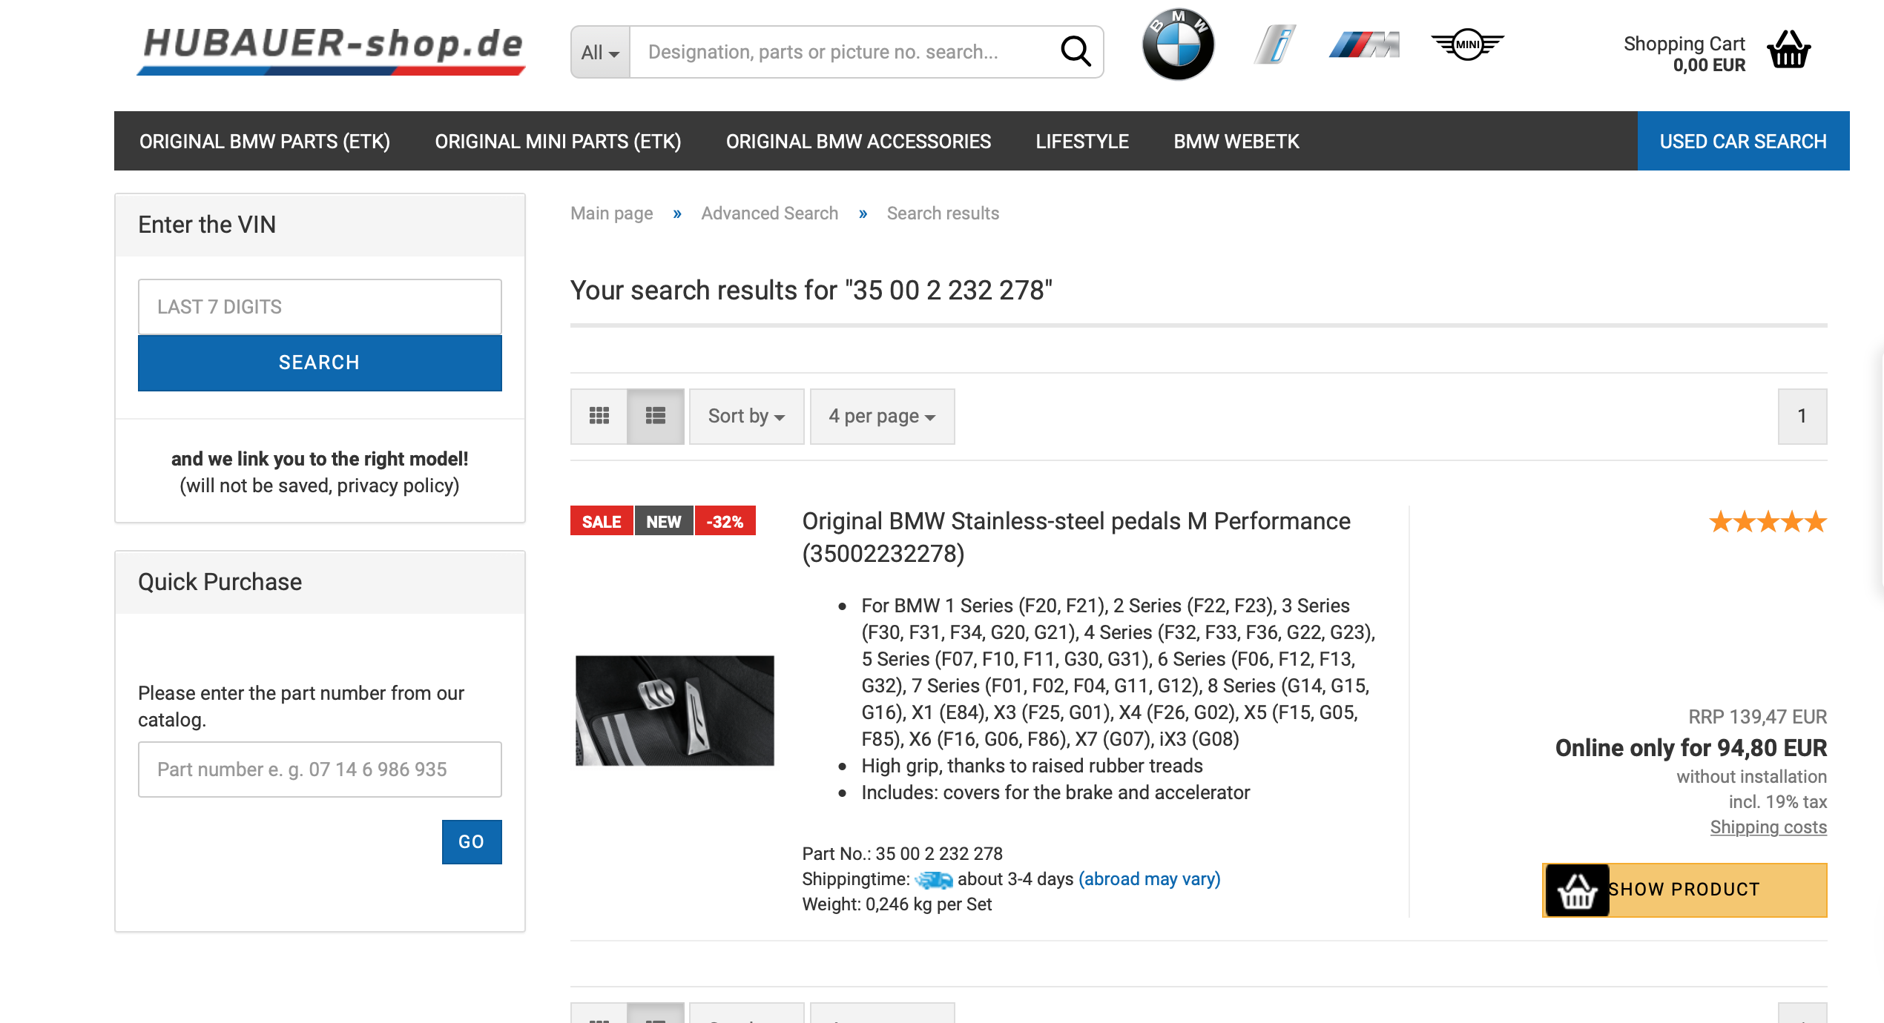Open the Lifestyle menu item
Viewport: 1884px width, 1023px height.
pyautogui.click(x=1082, y=142)
